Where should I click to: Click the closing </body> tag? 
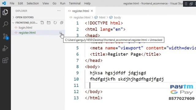(x=94, y=92)
